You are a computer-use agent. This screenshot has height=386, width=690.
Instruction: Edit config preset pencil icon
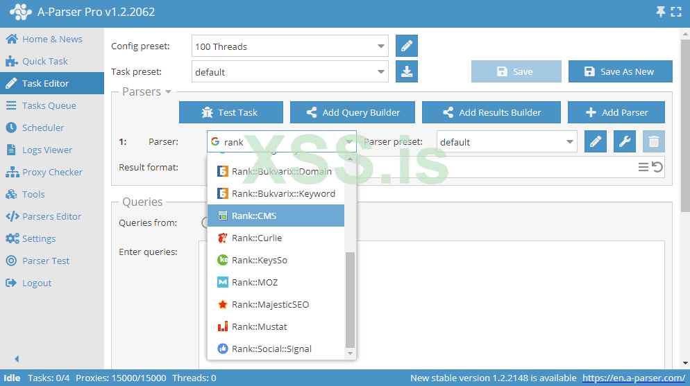407,46
